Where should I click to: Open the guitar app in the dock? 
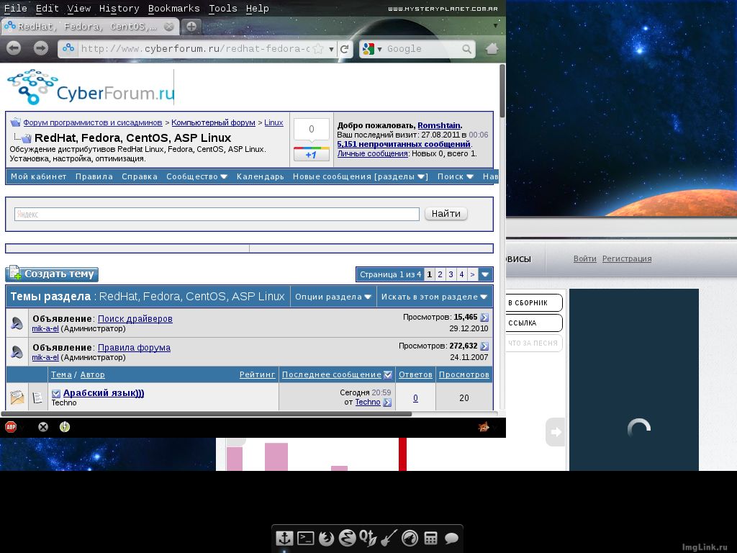(x=389, y=538)
